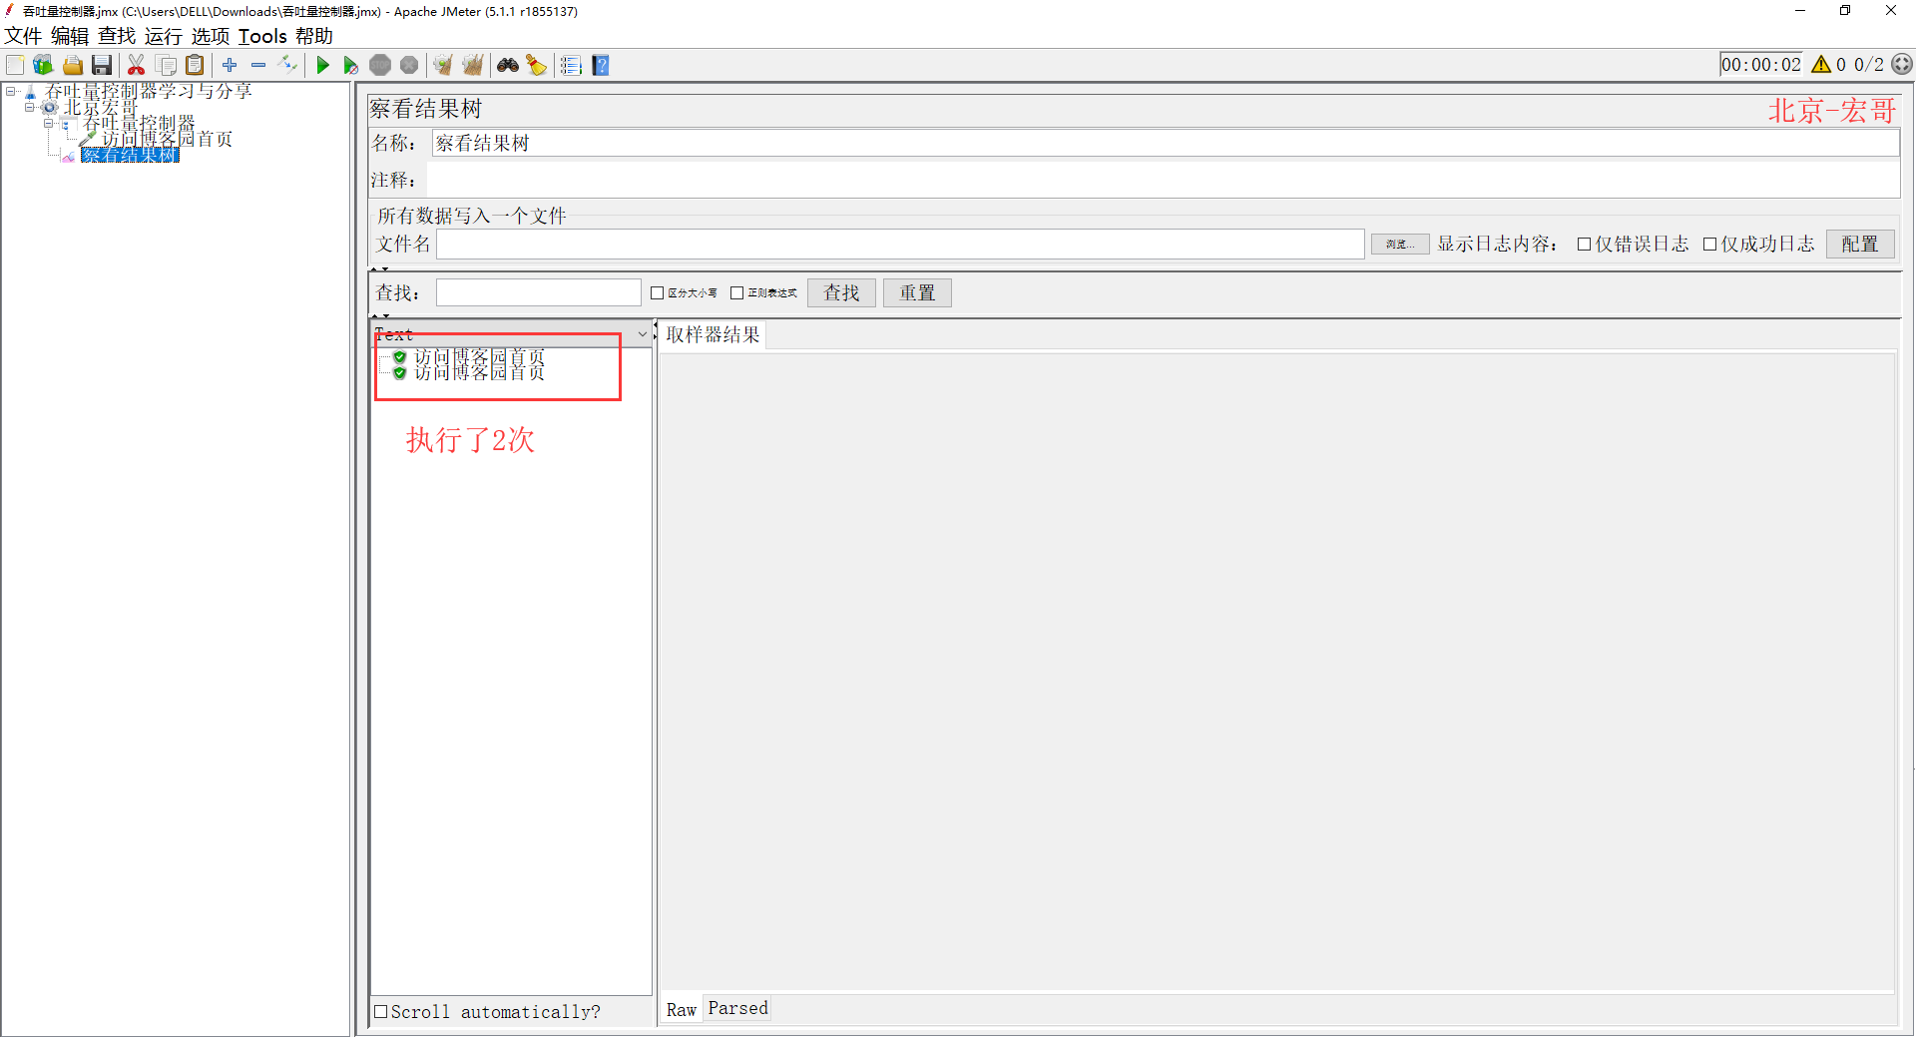Click the remote engine status icon

click(x=1902, y=64)
